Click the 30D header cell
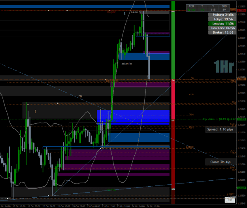The height and width of the screenshot is (208, 247). (x=224, y=6)
